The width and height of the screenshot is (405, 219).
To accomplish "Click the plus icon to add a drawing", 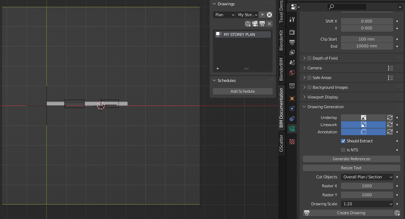I will point(262,15).
